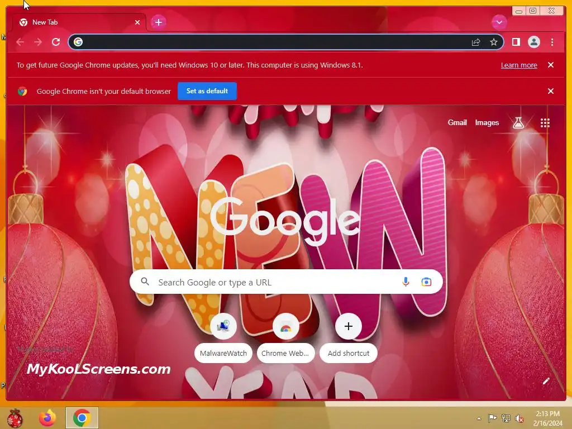Image resolution: width=572 pixels, height=429 pixels.
Task: Toggle the side panel button
Action: pyautogui.click(x=516, y=42)
